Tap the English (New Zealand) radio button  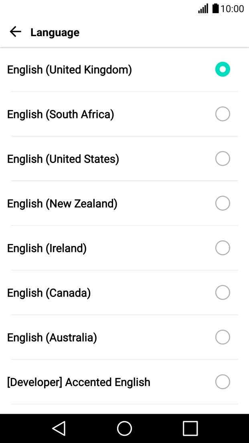click(x=223, y=203)
